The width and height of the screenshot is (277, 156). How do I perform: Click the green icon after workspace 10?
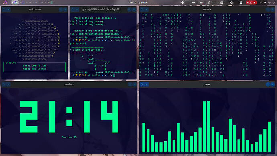pos(51,2)
